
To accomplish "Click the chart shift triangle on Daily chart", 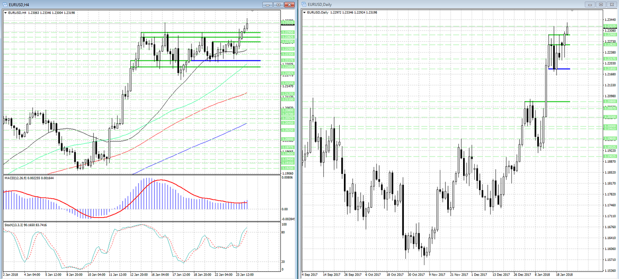I will pyautogui.click(x=572, y=11).
